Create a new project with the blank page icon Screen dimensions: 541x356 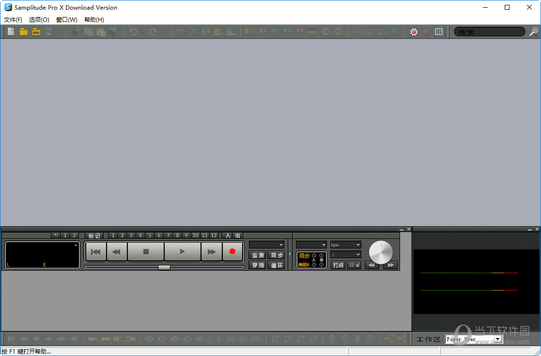point(11,32)
